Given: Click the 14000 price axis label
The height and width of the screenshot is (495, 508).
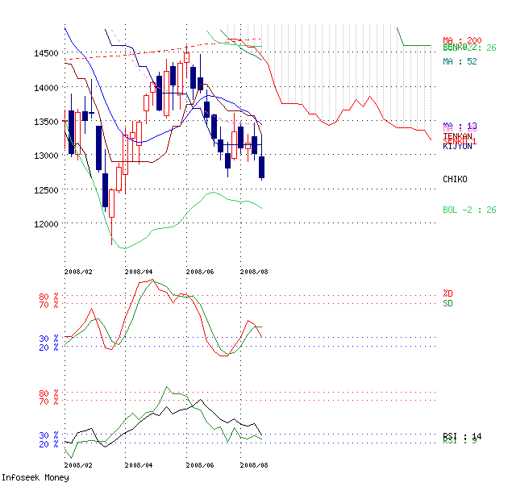Looking at the screenshot, I should 45,87.
